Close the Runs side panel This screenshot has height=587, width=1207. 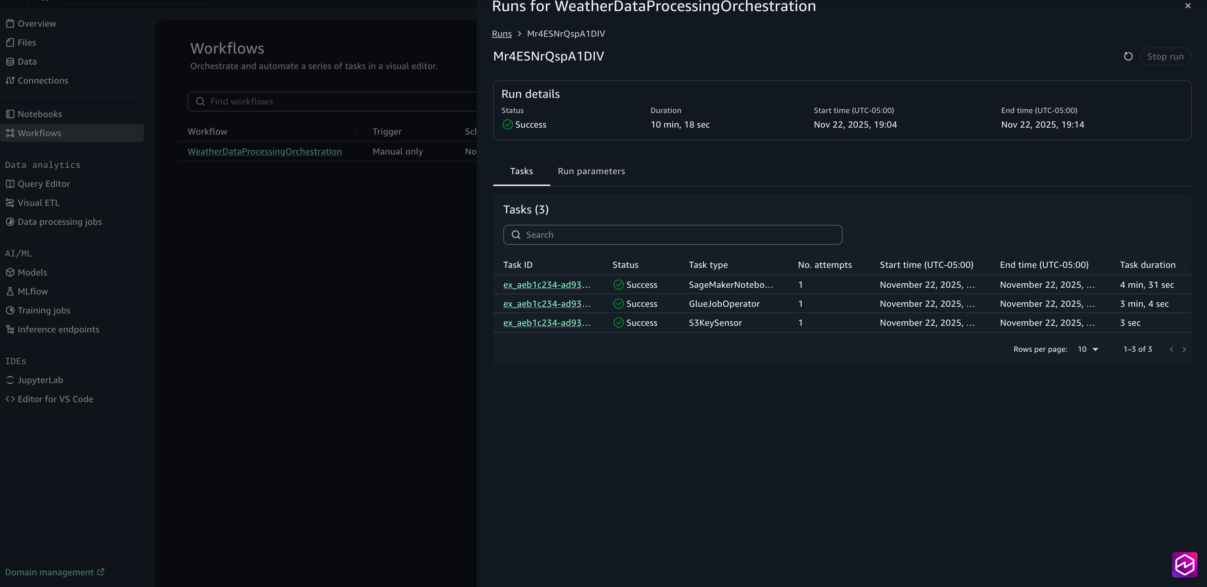(x=1187, y=6)
